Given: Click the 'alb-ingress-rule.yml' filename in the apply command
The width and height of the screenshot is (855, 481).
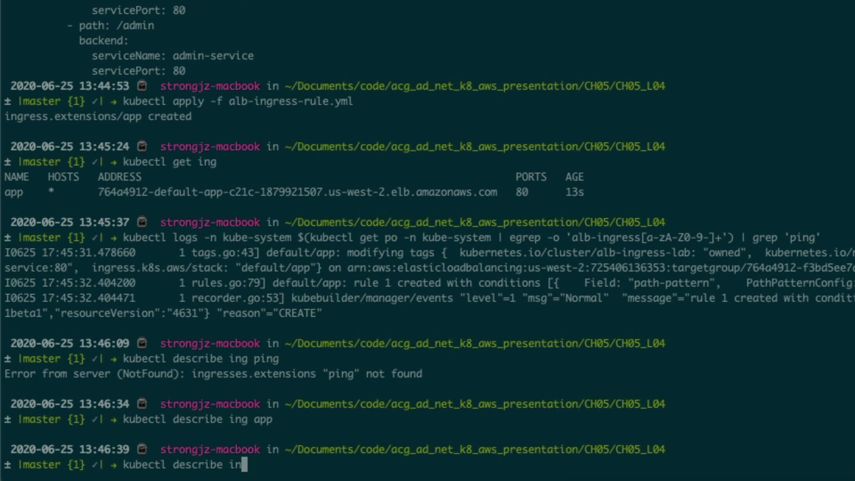Looking at the screenshot, I should tap(290, 101).
